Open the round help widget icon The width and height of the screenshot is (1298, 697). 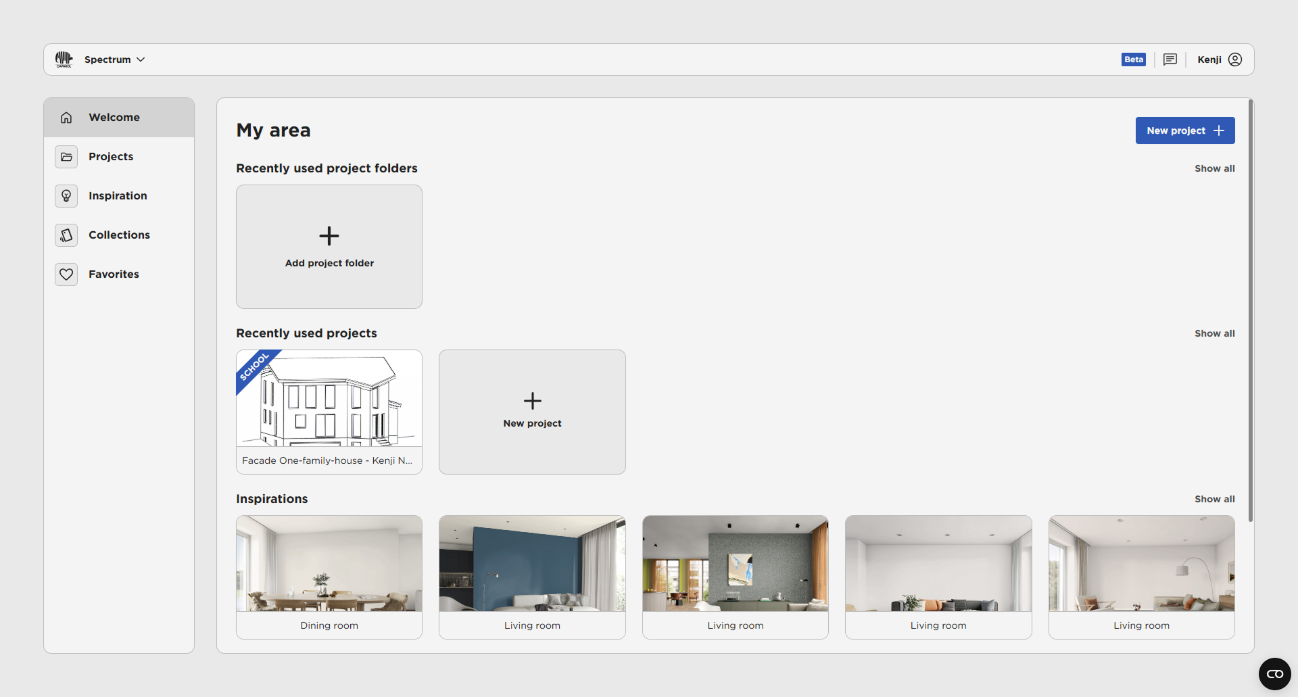pos(1274,673)
